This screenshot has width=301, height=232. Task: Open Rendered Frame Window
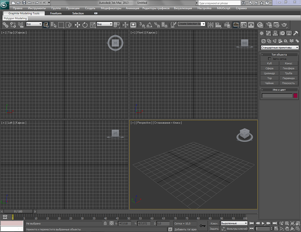coord(276,25)
